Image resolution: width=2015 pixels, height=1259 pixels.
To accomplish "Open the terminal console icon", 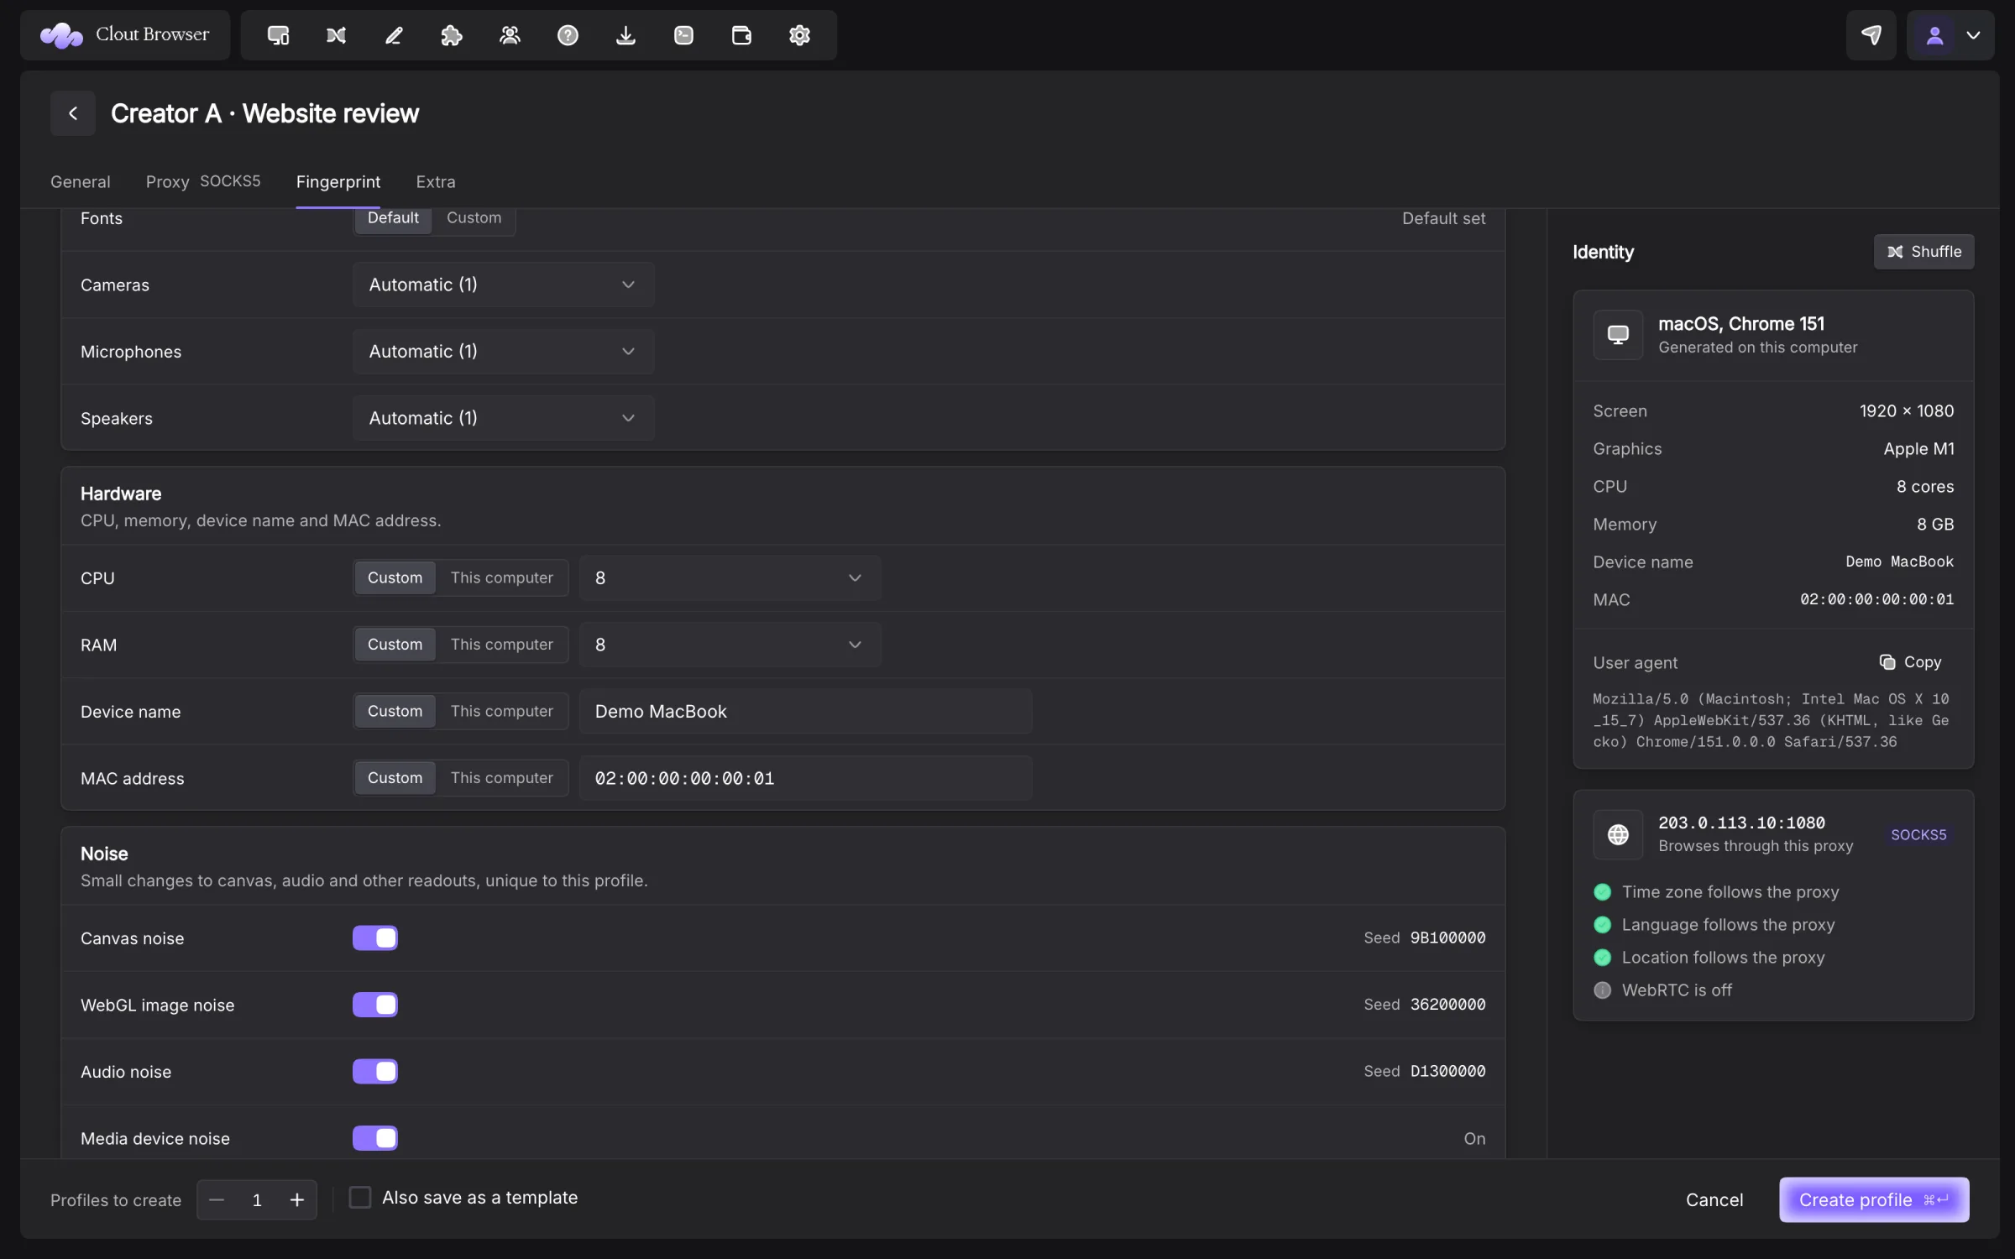I will [683, 35].
